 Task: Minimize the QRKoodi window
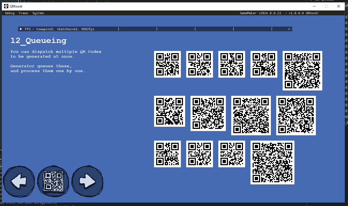[314, 6]
